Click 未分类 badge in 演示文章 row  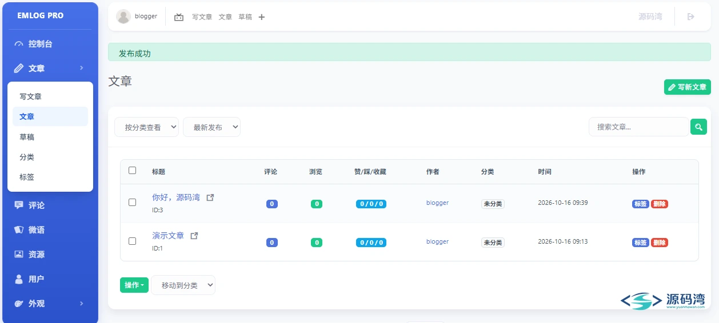(493, 243)
